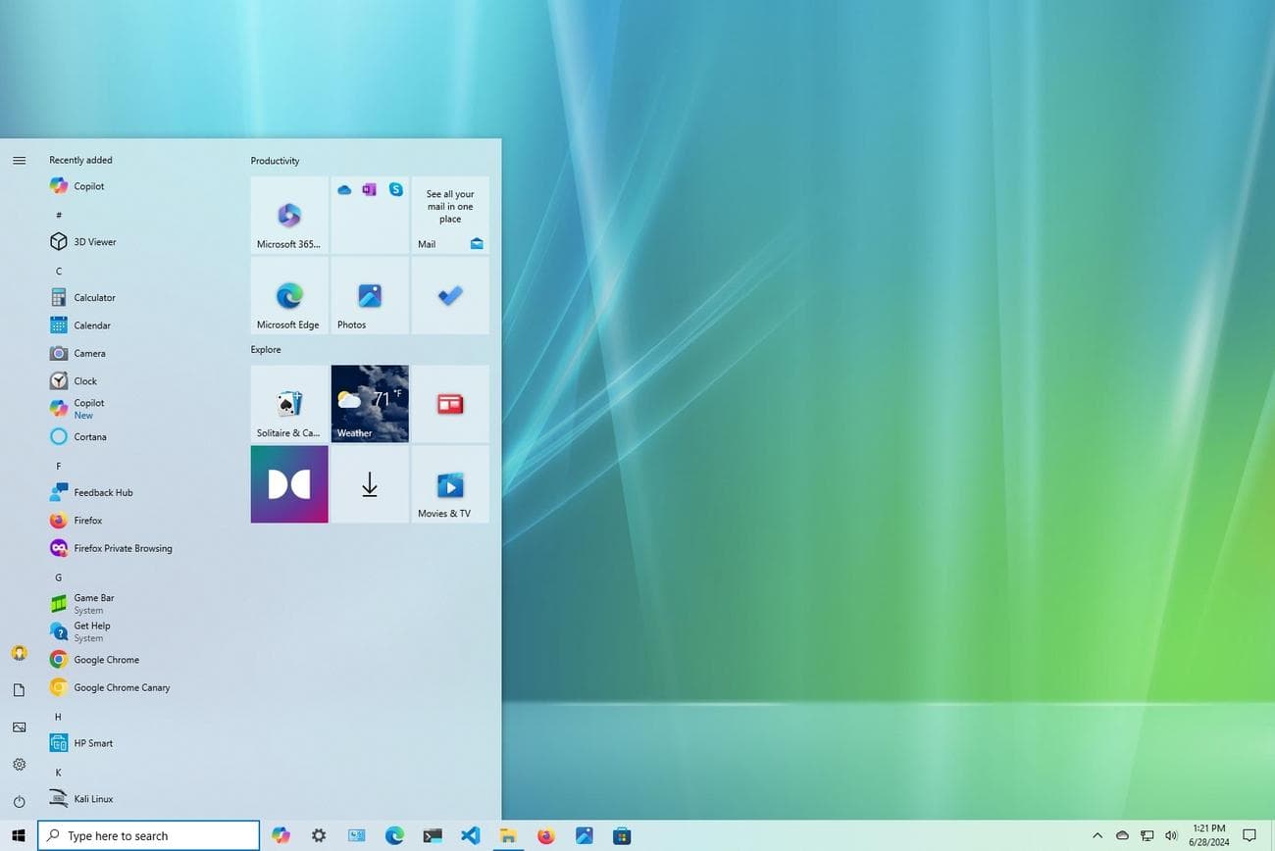Open the Microsoft 365 tile

(x=289, y=216)
